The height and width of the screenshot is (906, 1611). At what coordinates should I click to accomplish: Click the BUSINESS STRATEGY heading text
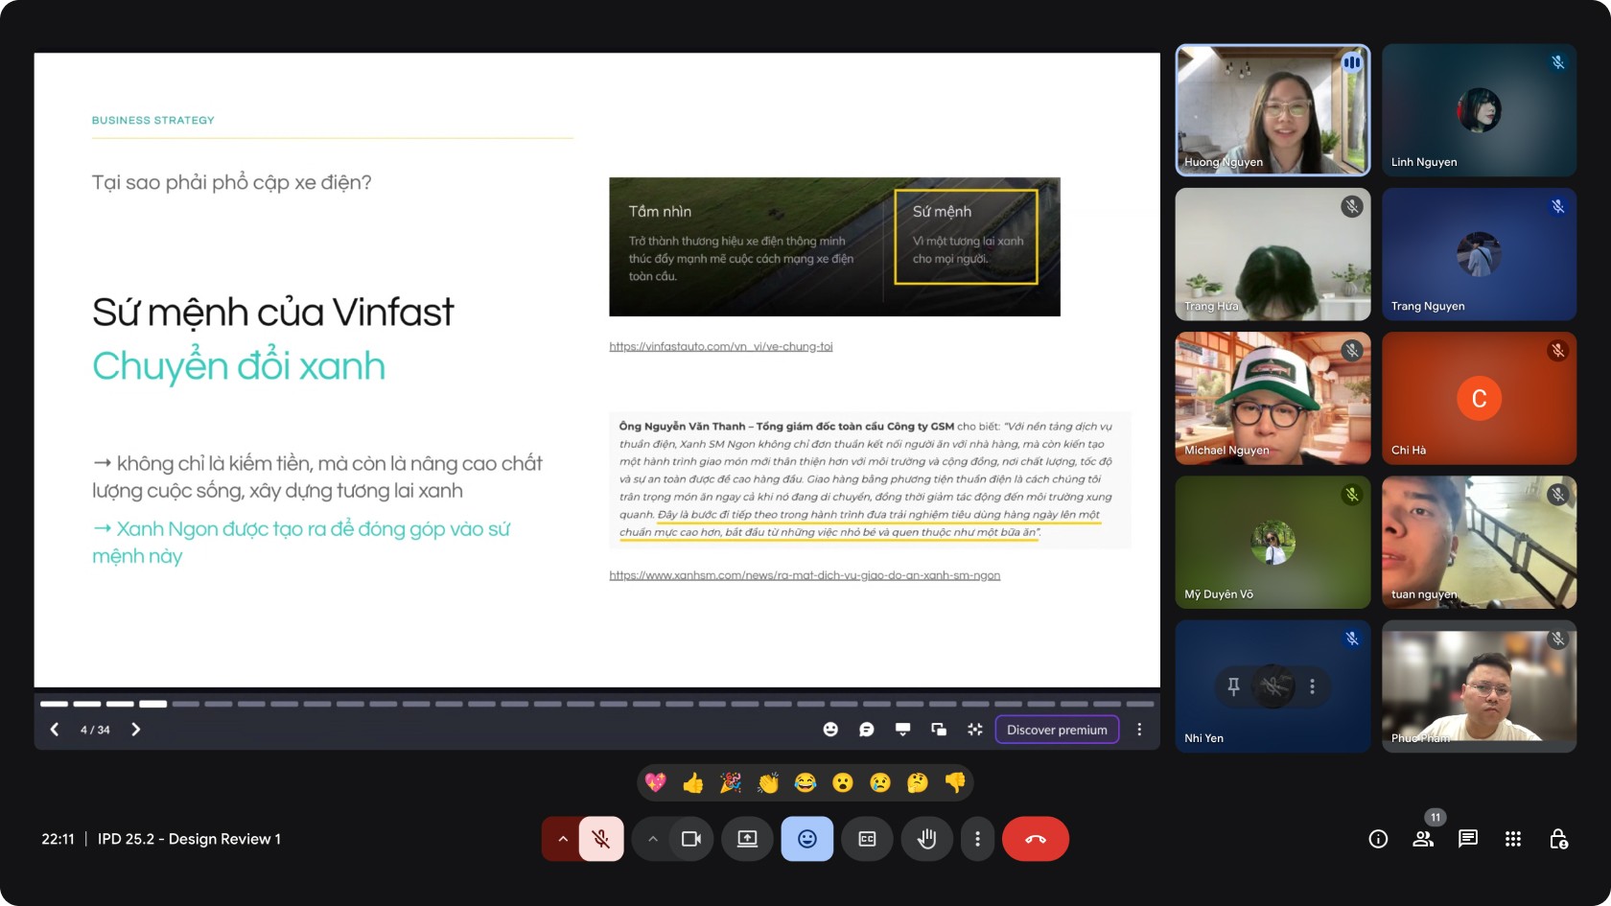(x=153, y=120)
